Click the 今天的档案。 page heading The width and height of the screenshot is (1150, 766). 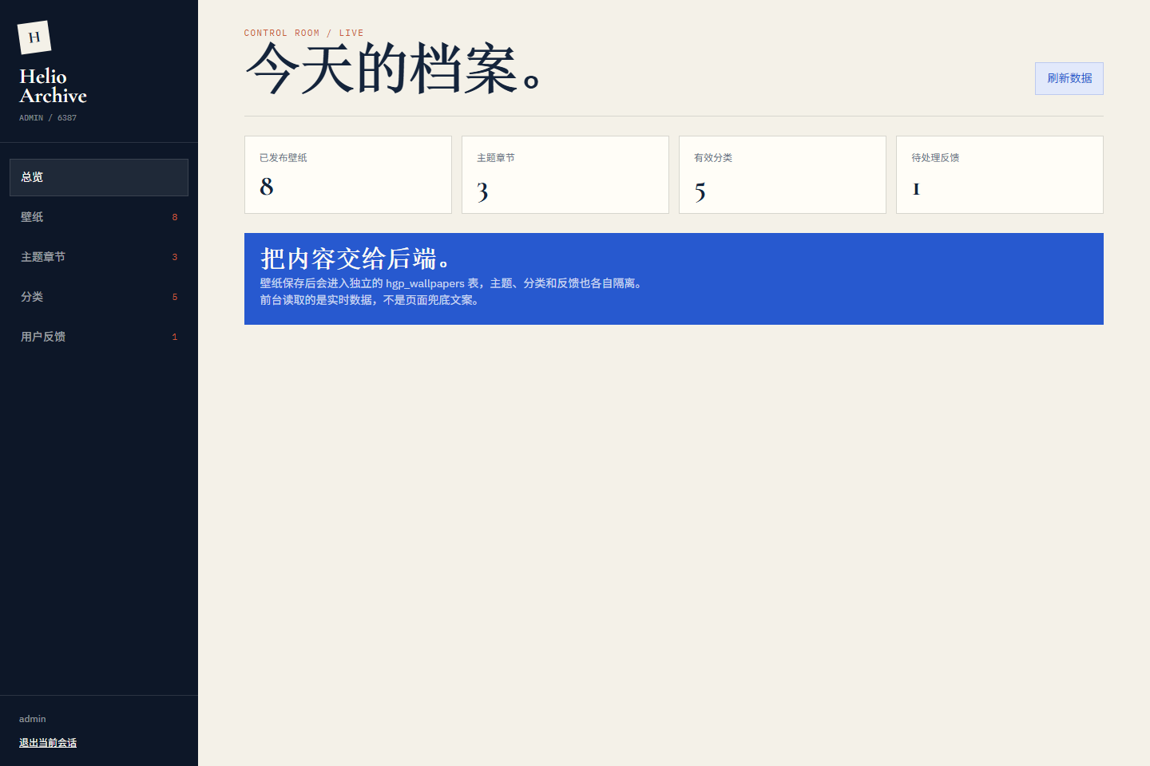[x=395, y=69]
